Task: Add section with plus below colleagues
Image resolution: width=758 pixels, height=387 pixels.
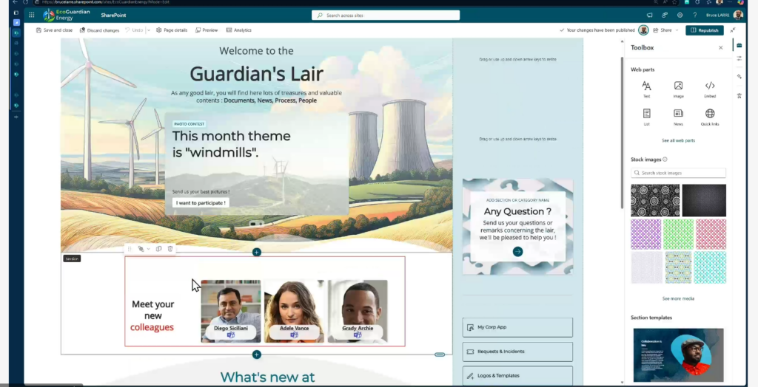Action: pos(257,355)
